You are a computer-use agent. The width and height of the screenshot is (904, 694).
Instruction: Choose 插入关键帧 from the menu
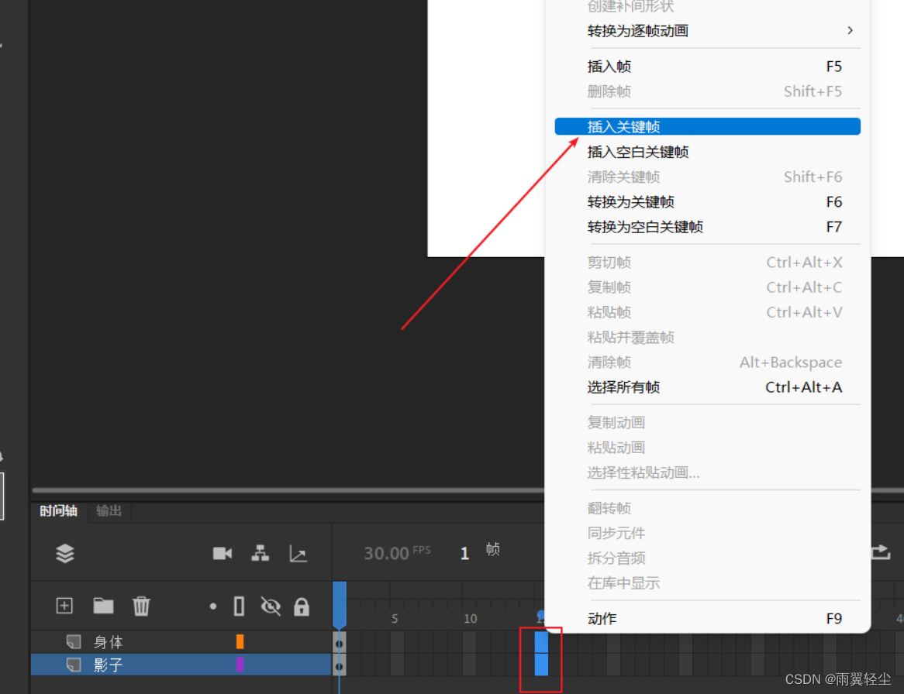pyautogui.click(x=625, y=126)
